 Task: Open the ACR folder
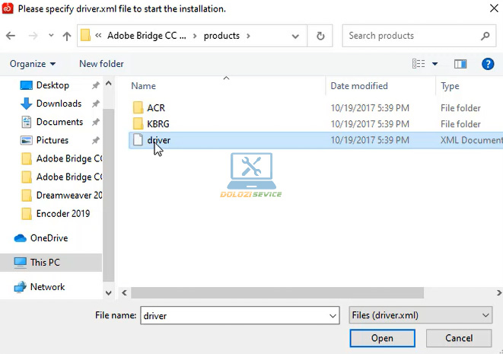[x=156, y=108]
